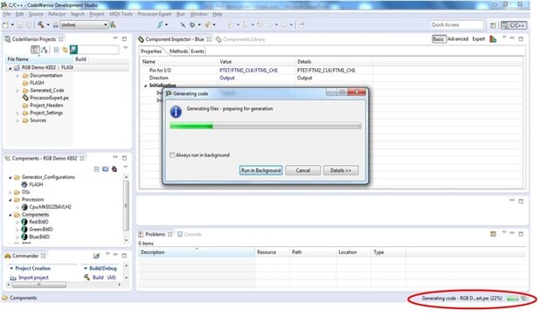Screen dimensions: 541x316
Task: Expand the Generated_Code folder
Action: [17, 90]
